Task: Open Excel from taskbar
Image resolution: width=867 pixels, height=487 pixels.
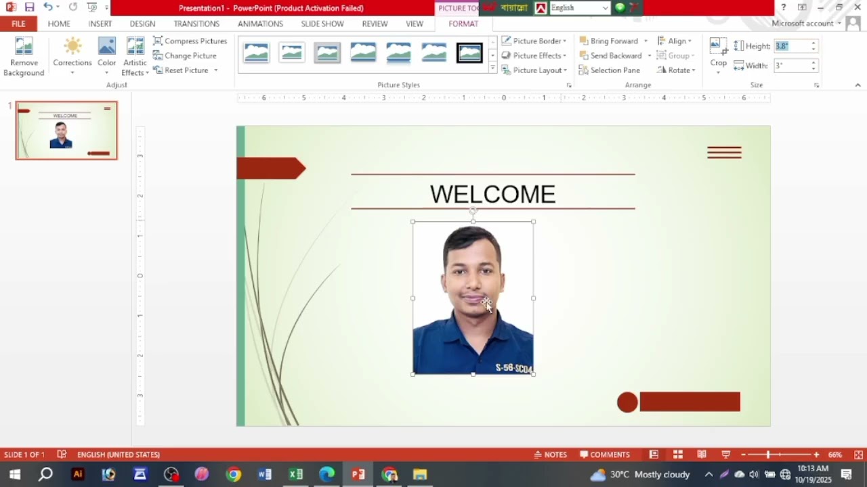Action: (295, 474)
